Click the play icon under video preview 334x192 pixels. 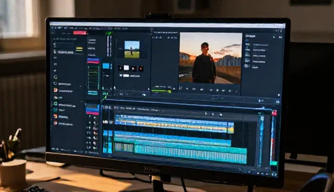[230, 91]
